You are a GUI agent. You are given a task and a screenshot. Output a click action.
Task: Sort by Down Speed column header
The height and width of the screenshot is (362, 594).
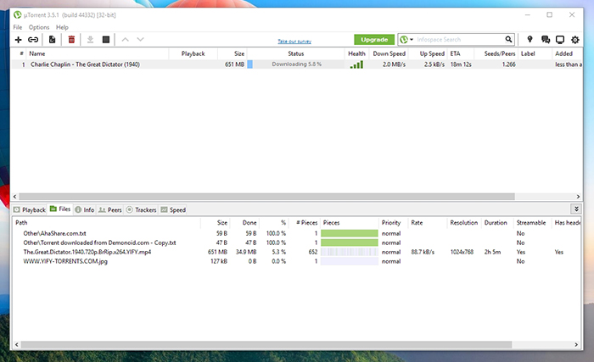(x=389, y=53)
